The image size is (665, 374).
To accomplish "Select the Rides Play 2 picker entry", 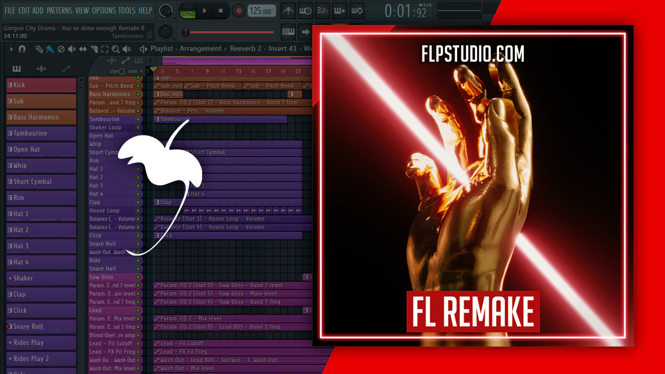I will point(41,359).
